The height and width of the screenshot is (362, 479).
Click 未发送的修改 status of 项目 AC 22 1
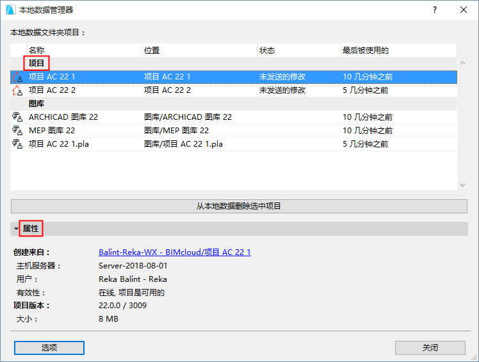pos(282,77)
